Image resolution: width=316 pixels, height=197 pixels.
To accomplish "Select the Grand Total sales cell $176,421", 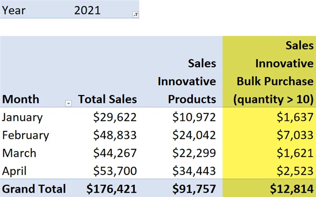I will pos(111,188).
